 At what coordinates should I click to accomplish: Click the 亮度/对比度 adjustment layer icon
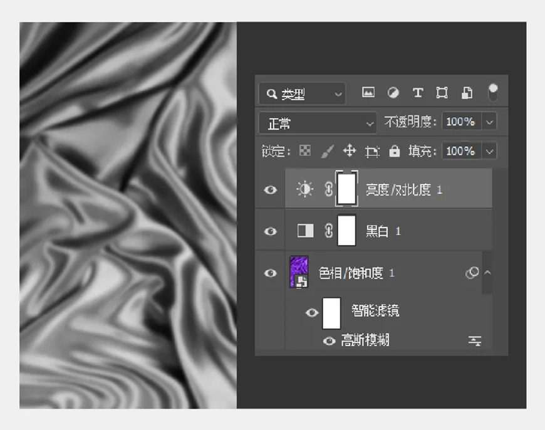(x=305, y=189)
